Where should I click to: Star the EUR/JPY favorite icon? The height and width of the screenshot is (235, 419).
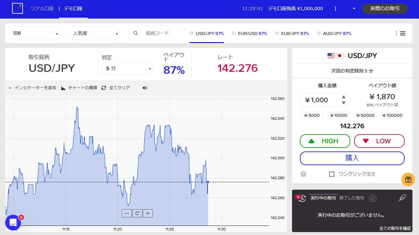pyautogui.click(x=277, y=33)
